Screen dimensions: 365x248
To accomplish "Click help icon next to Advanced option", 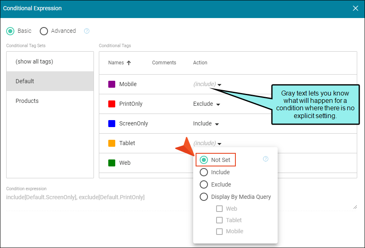I will coord(87,31).
